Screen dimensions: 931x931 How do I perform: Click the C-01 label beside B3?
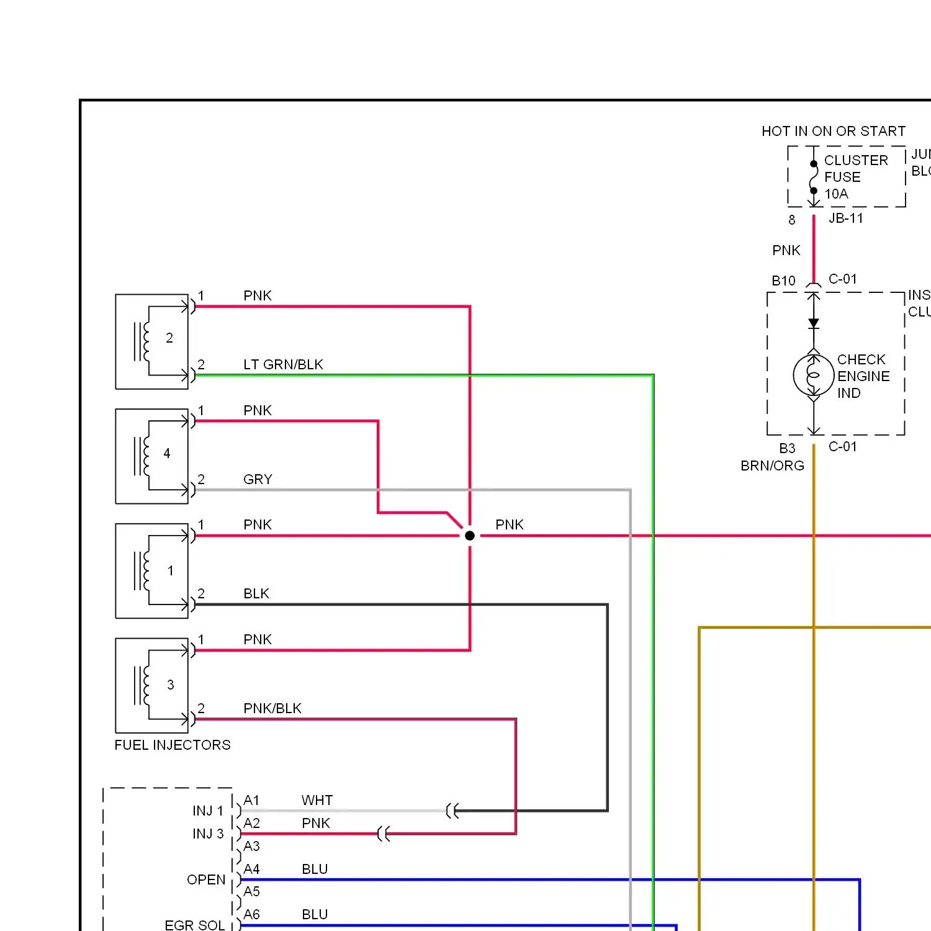click(x=843, y=447)
